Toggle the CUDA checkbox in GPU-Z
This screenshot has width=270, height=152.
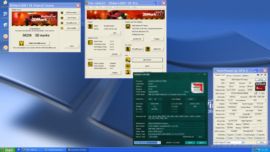point(236,135)
